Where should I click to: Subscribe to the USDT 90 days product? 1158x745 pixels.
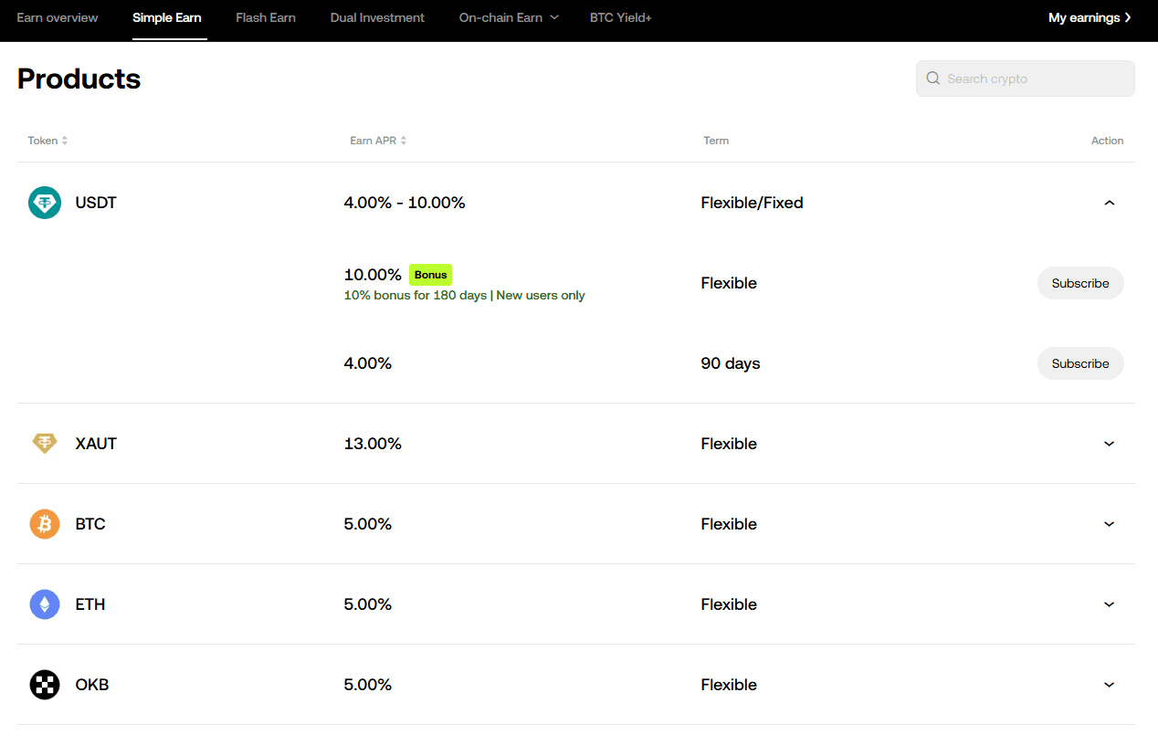tap(1080, 363)
